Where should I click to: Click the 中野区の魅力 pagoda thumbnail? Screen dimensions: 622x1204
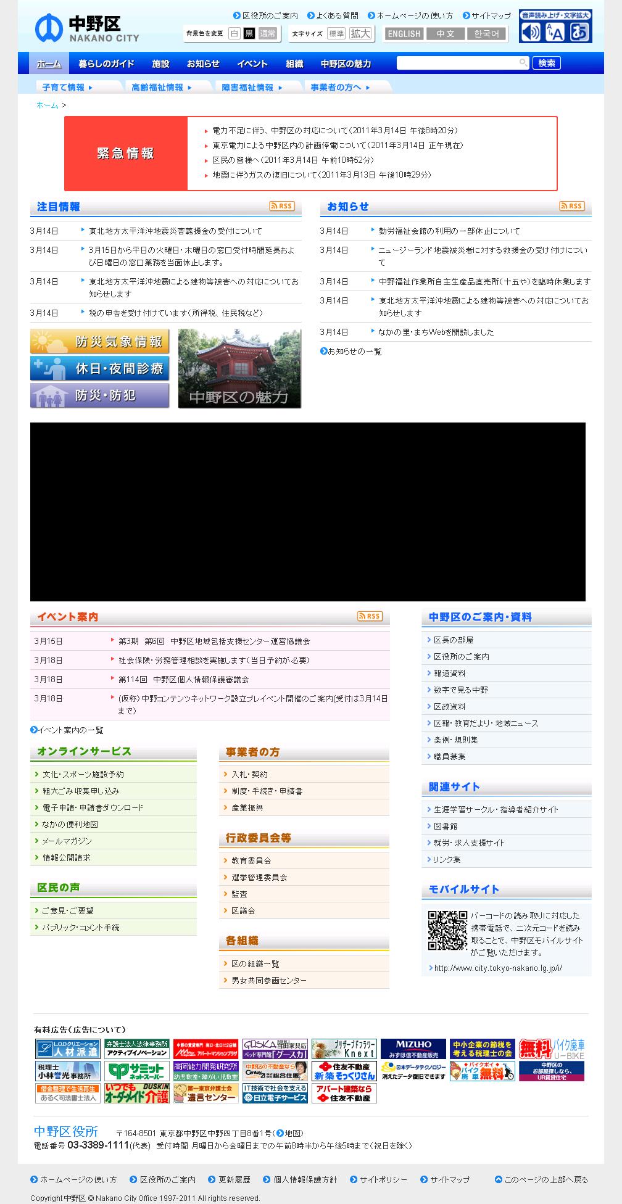(x=239, y=368)
